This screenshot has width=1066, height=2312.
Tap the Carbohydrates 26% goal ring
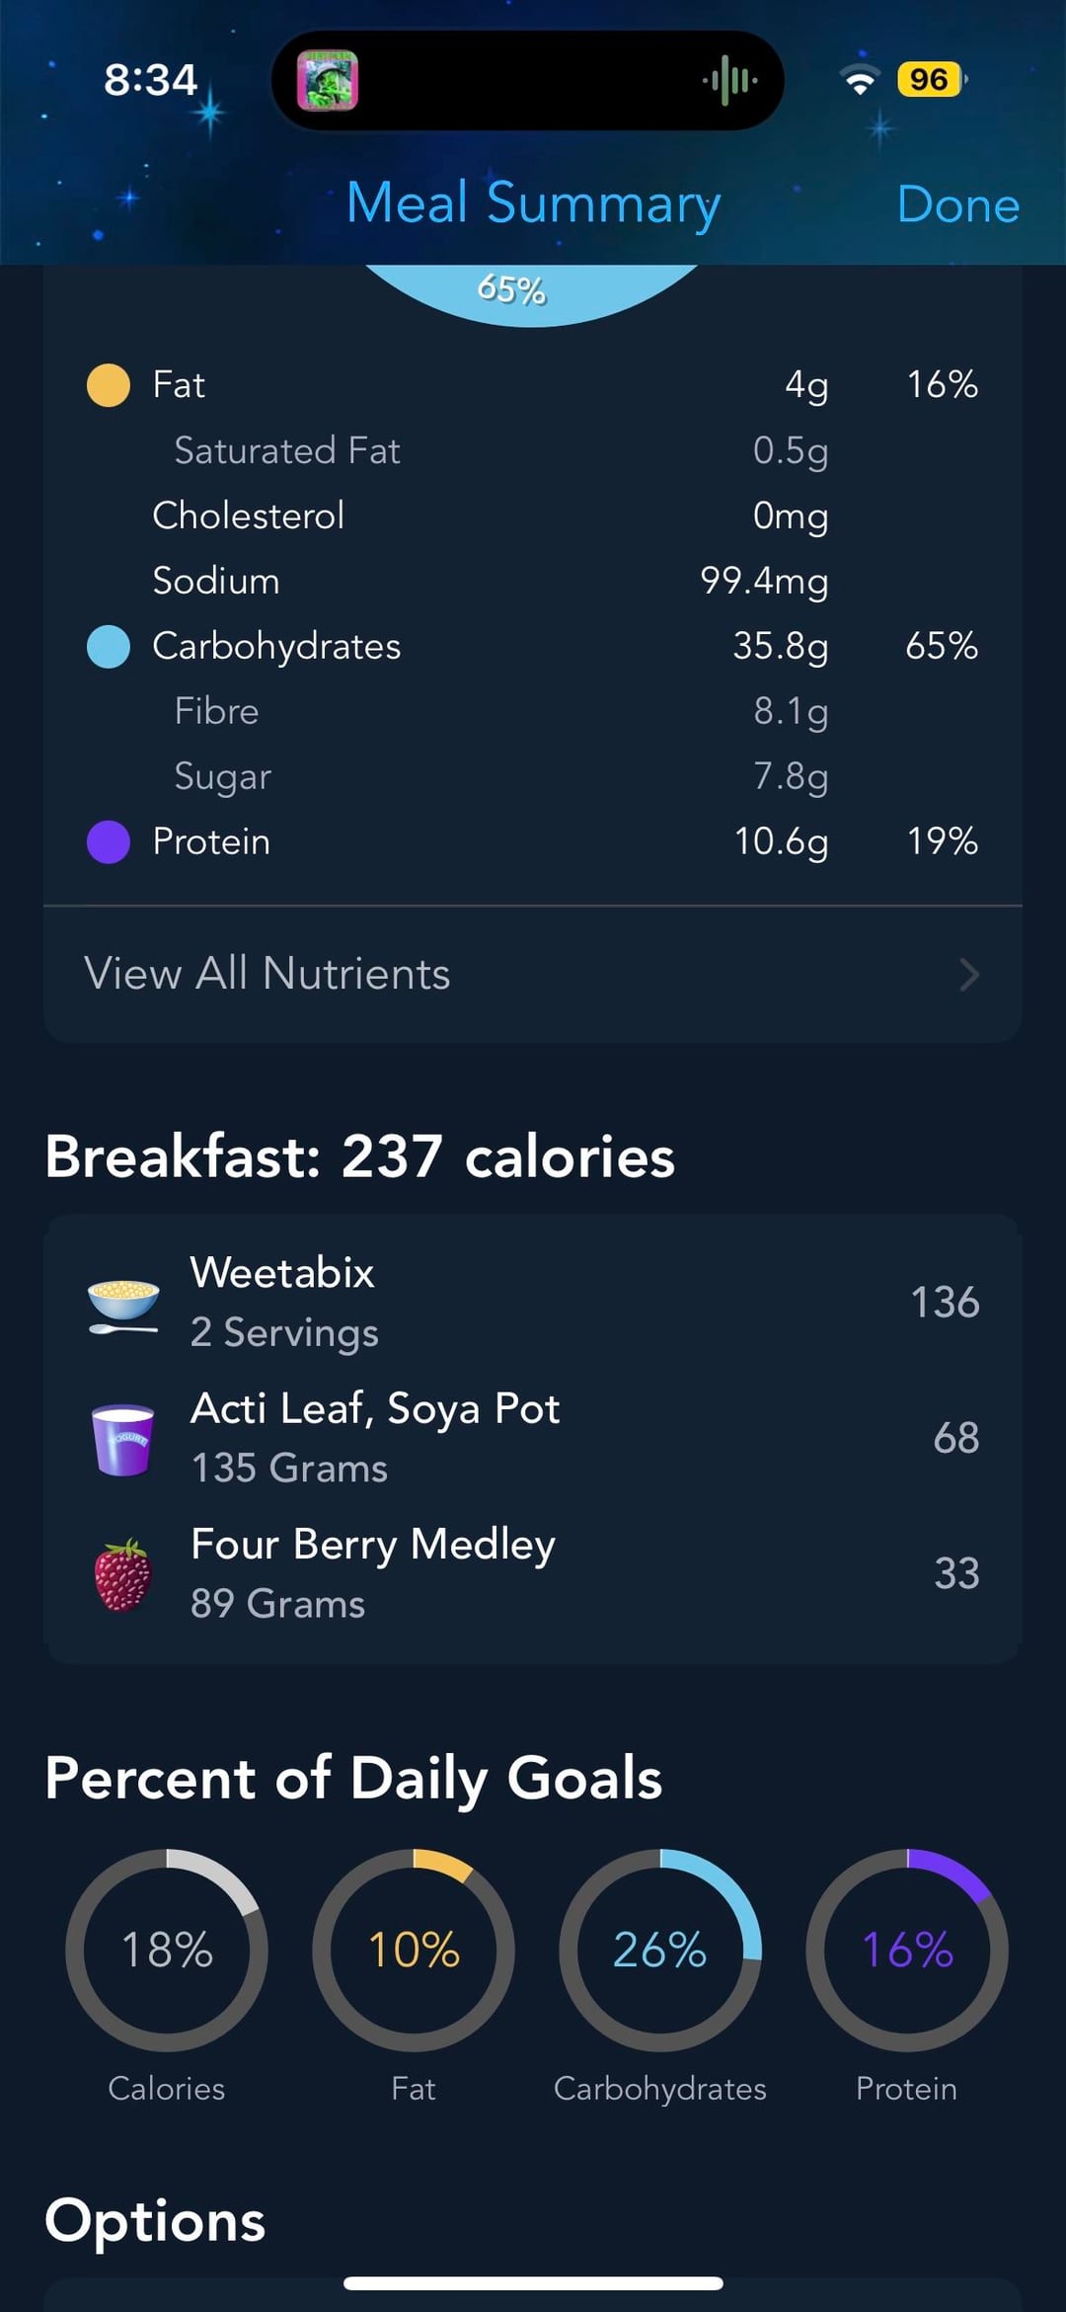point(660,1951)
